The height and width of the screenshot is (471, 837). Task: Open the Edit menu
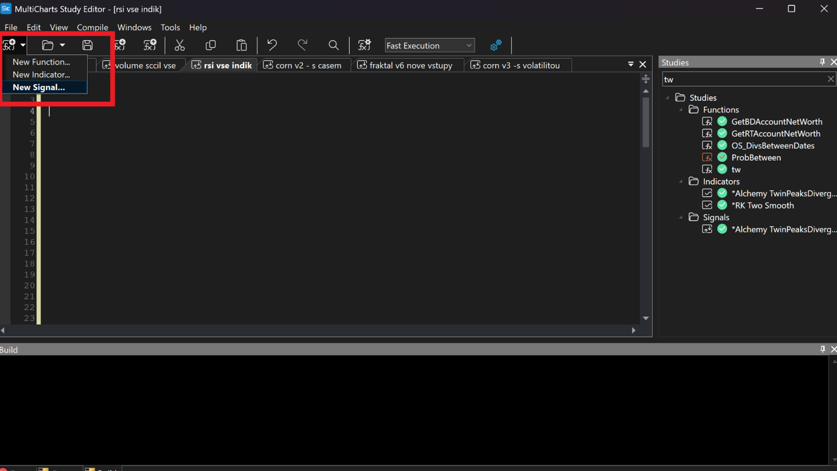pyautogui.click(x=33, y=27)
